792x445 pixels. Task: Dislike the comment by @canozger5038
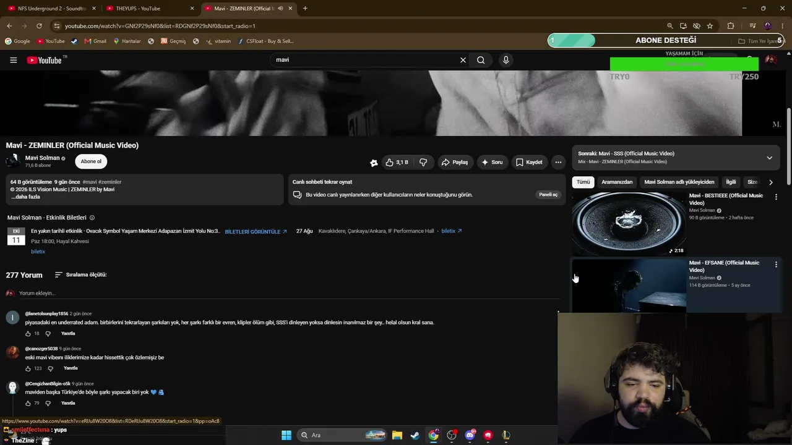[51, 368]
